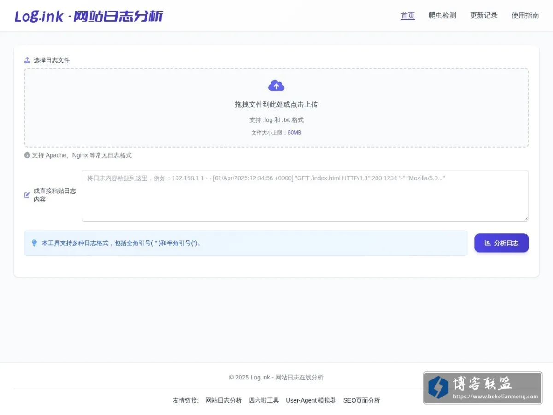
Task: Click the info icon next to Apache/Nginx note
Action: click(27, 155)
